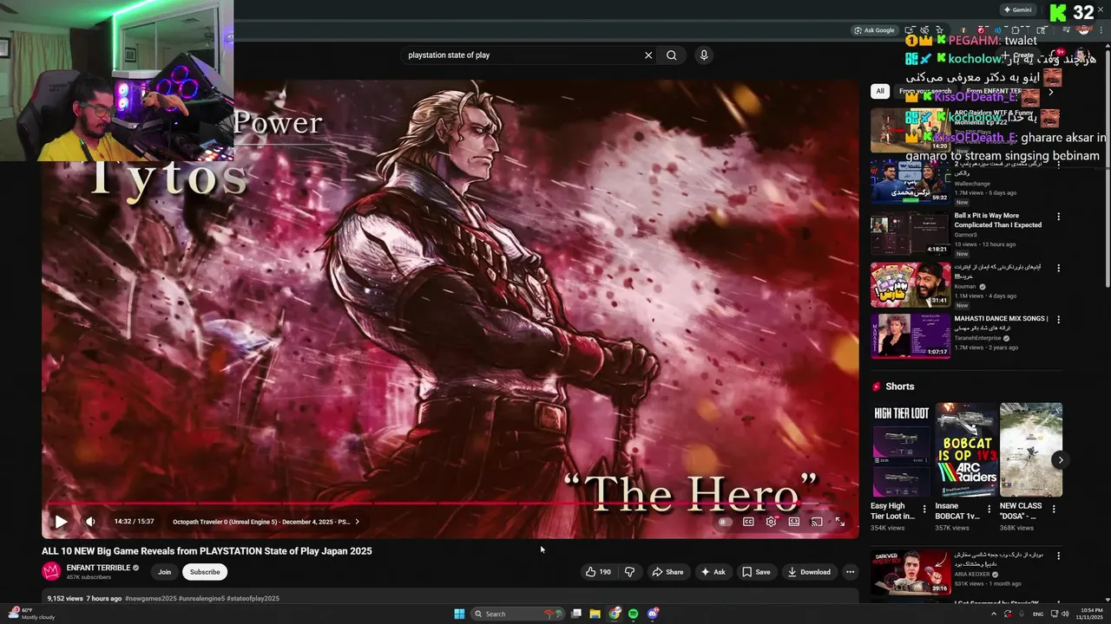Expand the Octopath Traveler 0 chapter chevron
This screenshot has height=624, width=1111.
click(x=357, y=522)
